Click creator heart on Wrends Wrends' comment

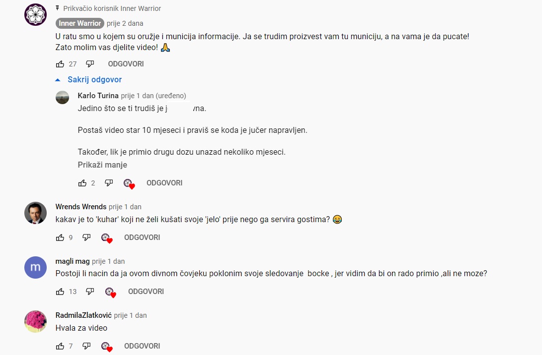[x=107, y=238]
